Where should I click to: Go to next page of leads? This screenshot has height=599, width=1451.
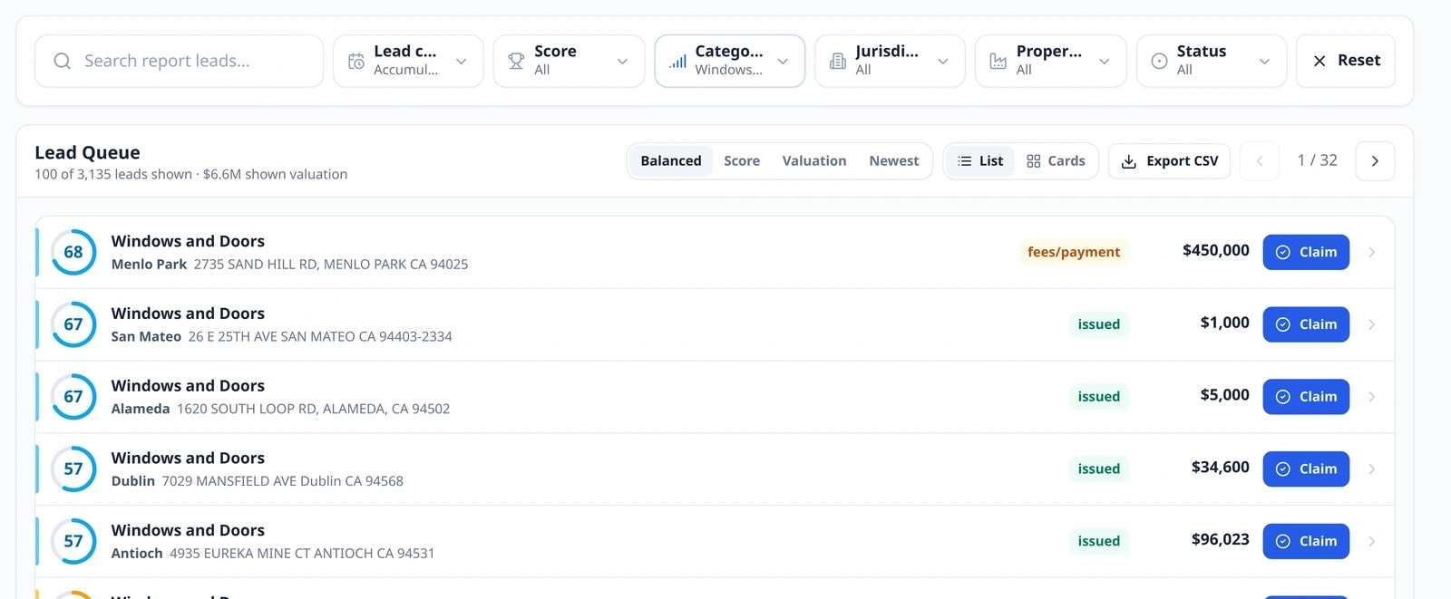(1375, 161)
